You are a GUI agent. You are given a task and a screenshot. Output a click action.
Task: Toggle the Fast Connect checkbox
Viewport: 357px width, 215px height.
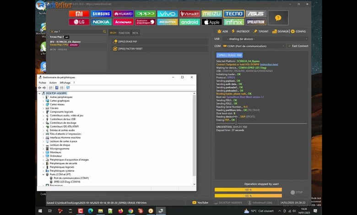pos(289,46)
